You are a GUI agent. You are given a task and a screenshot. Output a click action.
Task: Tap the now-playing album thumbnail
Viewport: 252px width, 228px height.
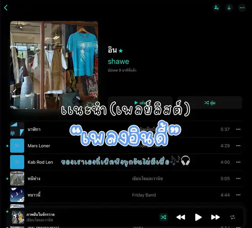pyautogui.click(x=18, y=217)
